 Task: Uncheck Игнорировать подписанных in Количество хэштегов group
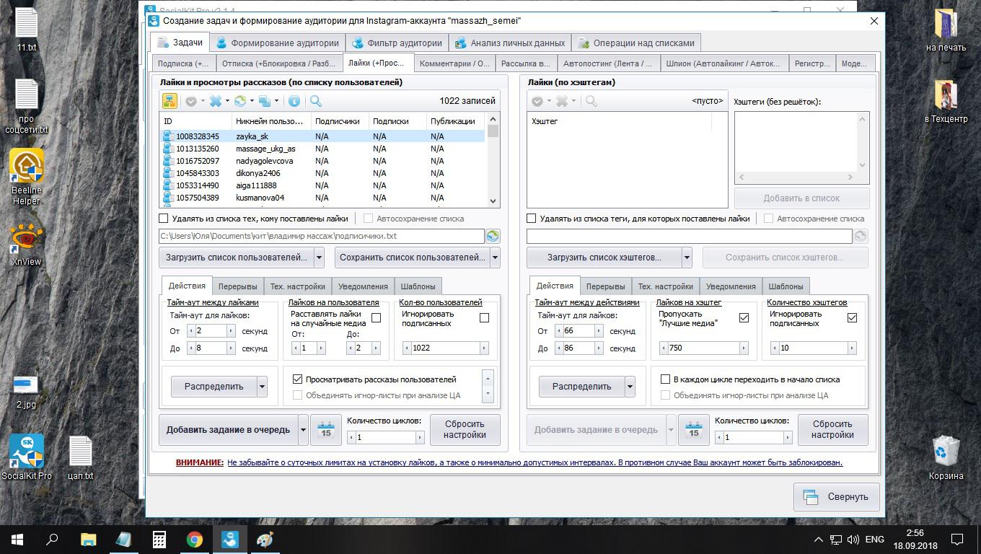(852, 317)
